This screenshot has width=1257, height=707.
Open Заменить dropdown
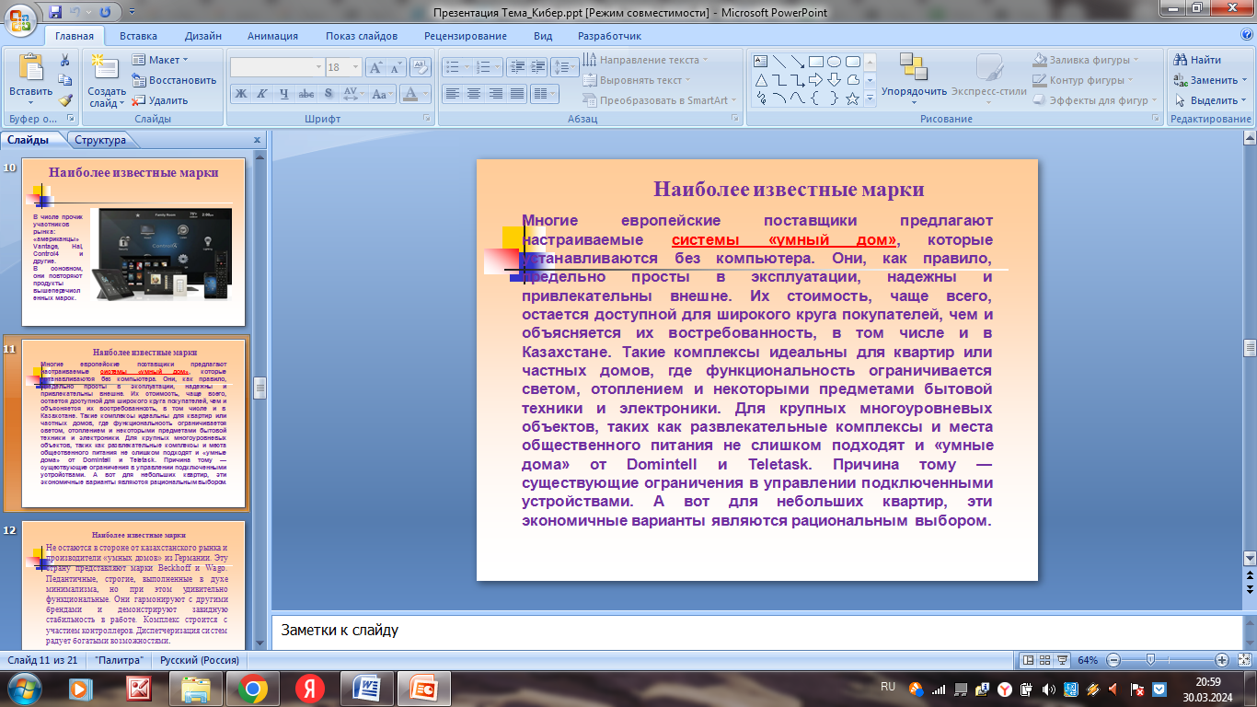pos(1210,80)
